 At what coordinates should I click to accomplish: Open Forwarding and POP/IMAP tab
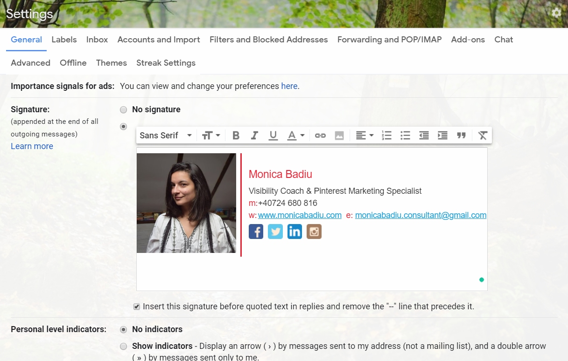click(x=389, y=40)
